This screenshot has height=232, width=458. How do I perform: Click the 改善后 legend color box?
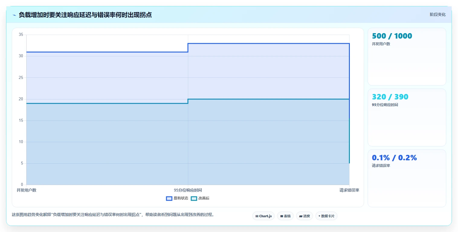pyautogui.click(x=194, y=198)
